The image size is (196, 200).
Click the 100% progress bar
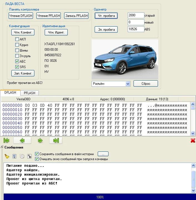click(100, 197)
